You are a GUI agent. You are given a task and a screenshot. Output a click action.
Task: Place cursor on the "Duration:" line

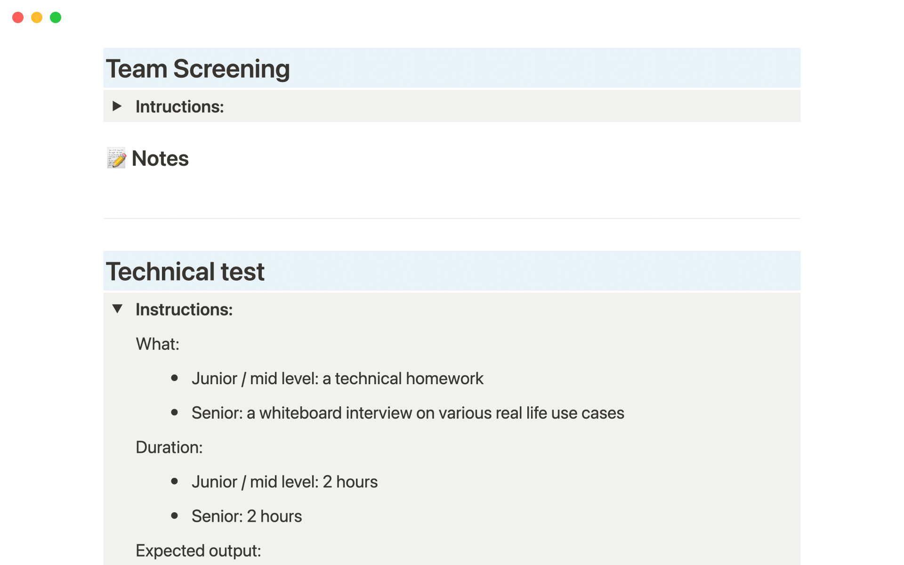click(169, 447)
